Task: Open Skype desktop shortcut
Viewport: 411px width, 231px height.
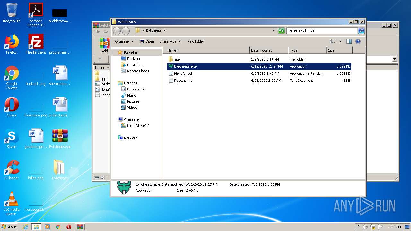Action: 12,139
